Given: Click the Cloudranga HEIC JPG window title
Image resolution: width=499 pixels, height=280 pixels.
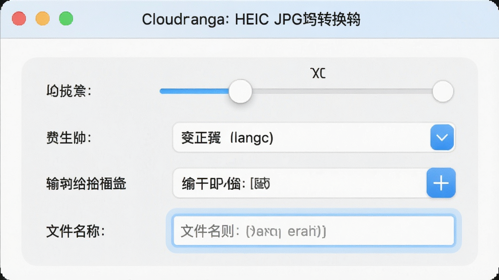Looking at the screenshot, I should 251,19.
